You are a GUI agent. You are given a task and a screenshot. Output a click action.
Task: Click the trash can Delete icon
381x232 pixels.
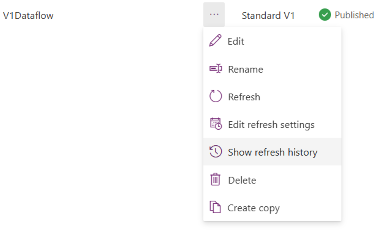coord(215,180)
